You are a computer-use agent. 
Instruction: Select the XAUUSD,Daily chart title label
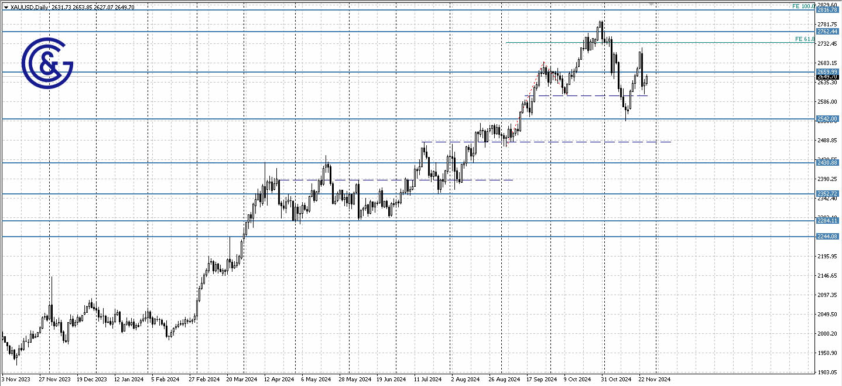click(29, 6)
